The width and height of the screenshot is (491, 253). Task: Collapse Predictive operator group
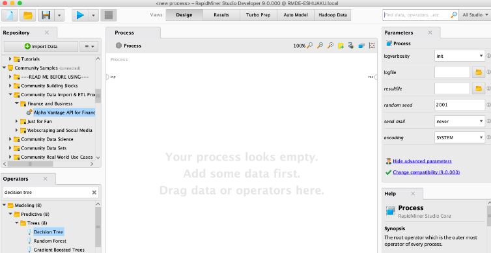10,214
